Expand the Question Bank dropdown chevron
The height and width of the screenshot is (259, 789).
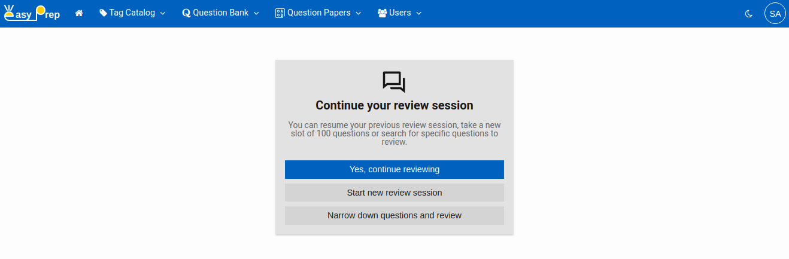pos(256,13)
